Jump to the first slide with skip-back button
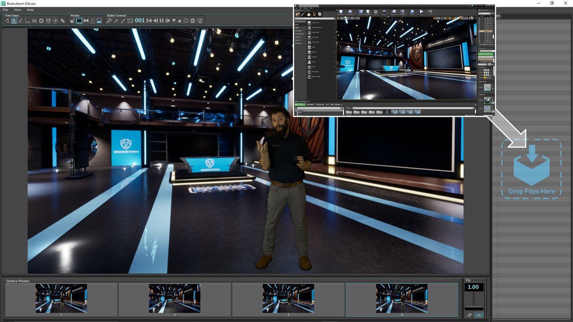573x322 pixels. pos(149,21)
